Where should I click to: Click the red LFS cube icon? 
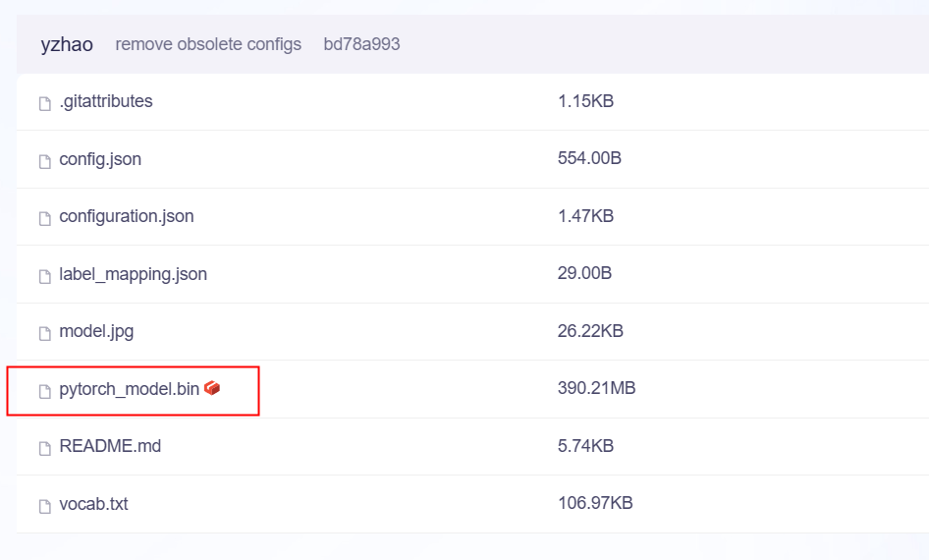(212, 389)
